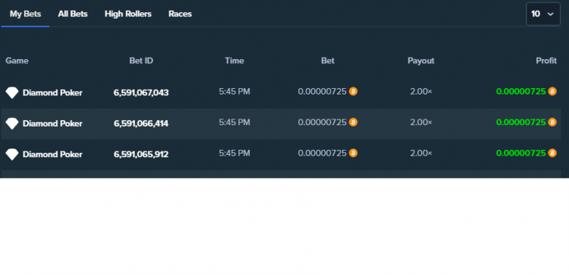The width and height of the screenshot is (569, 275).
Task: Click bet amount 0.00000725 in row 6,591,066,414
Action: tap(322, 122)
